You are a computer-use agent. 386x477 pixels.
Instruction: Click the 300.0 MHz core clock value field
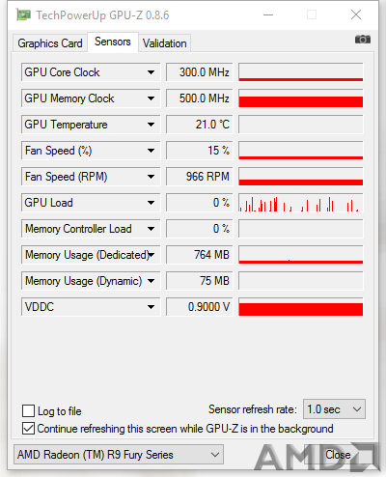(x=200, y=72)
